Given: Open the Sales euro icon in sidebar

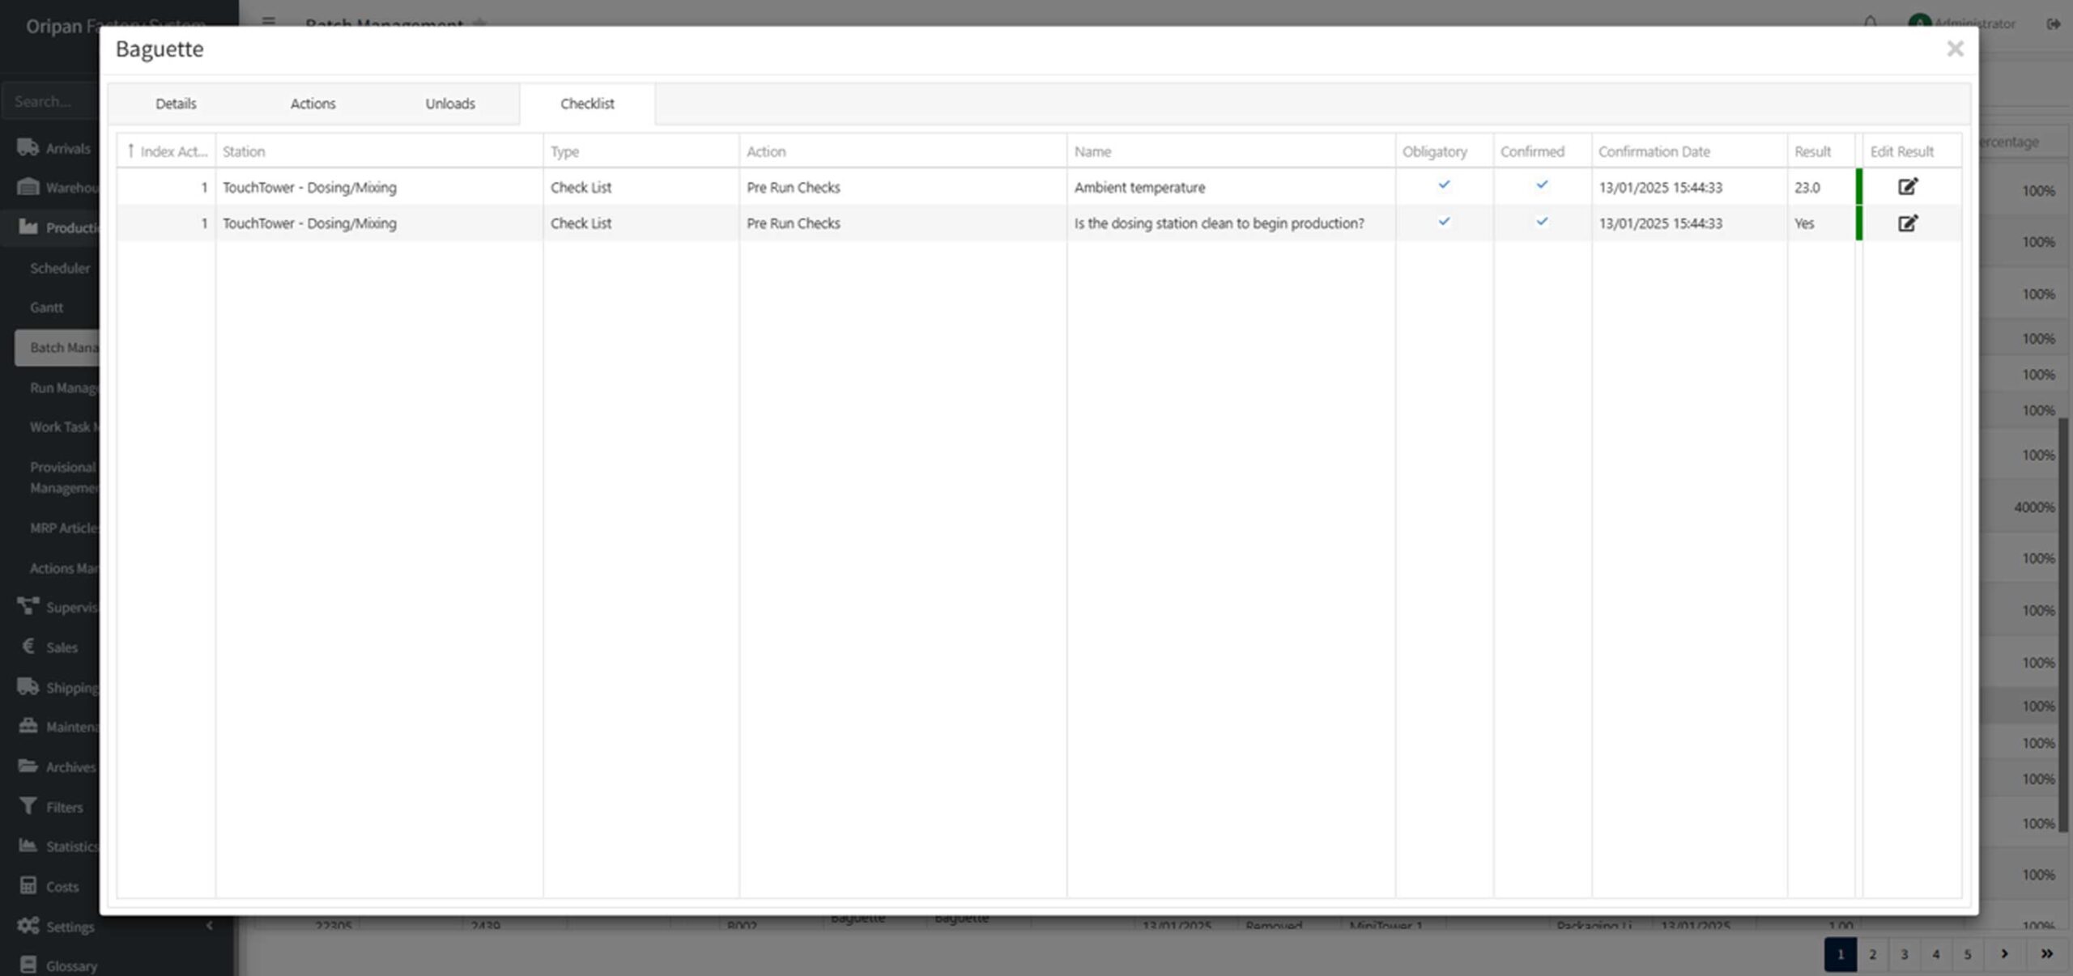Looking at the screenshot, I should click(28, 646).
